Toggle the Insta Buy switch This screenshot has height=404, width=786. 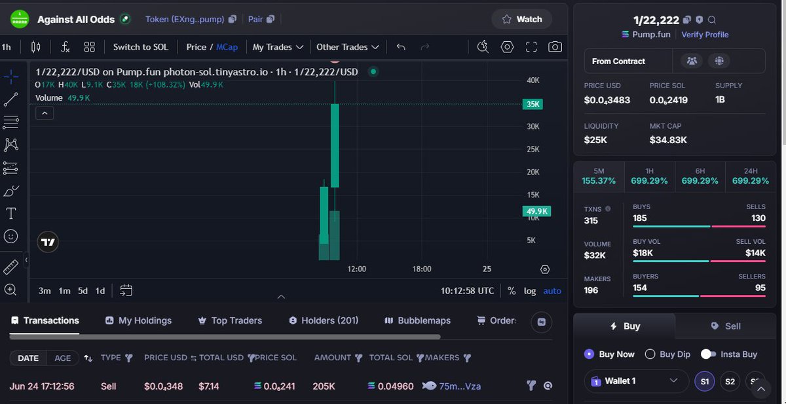click(708, 354)
